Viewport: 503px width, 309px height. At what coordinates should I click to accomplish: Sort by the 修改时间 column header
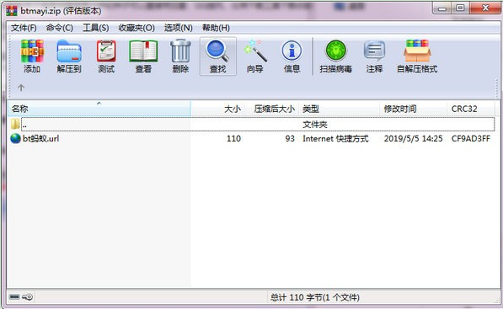413,109
